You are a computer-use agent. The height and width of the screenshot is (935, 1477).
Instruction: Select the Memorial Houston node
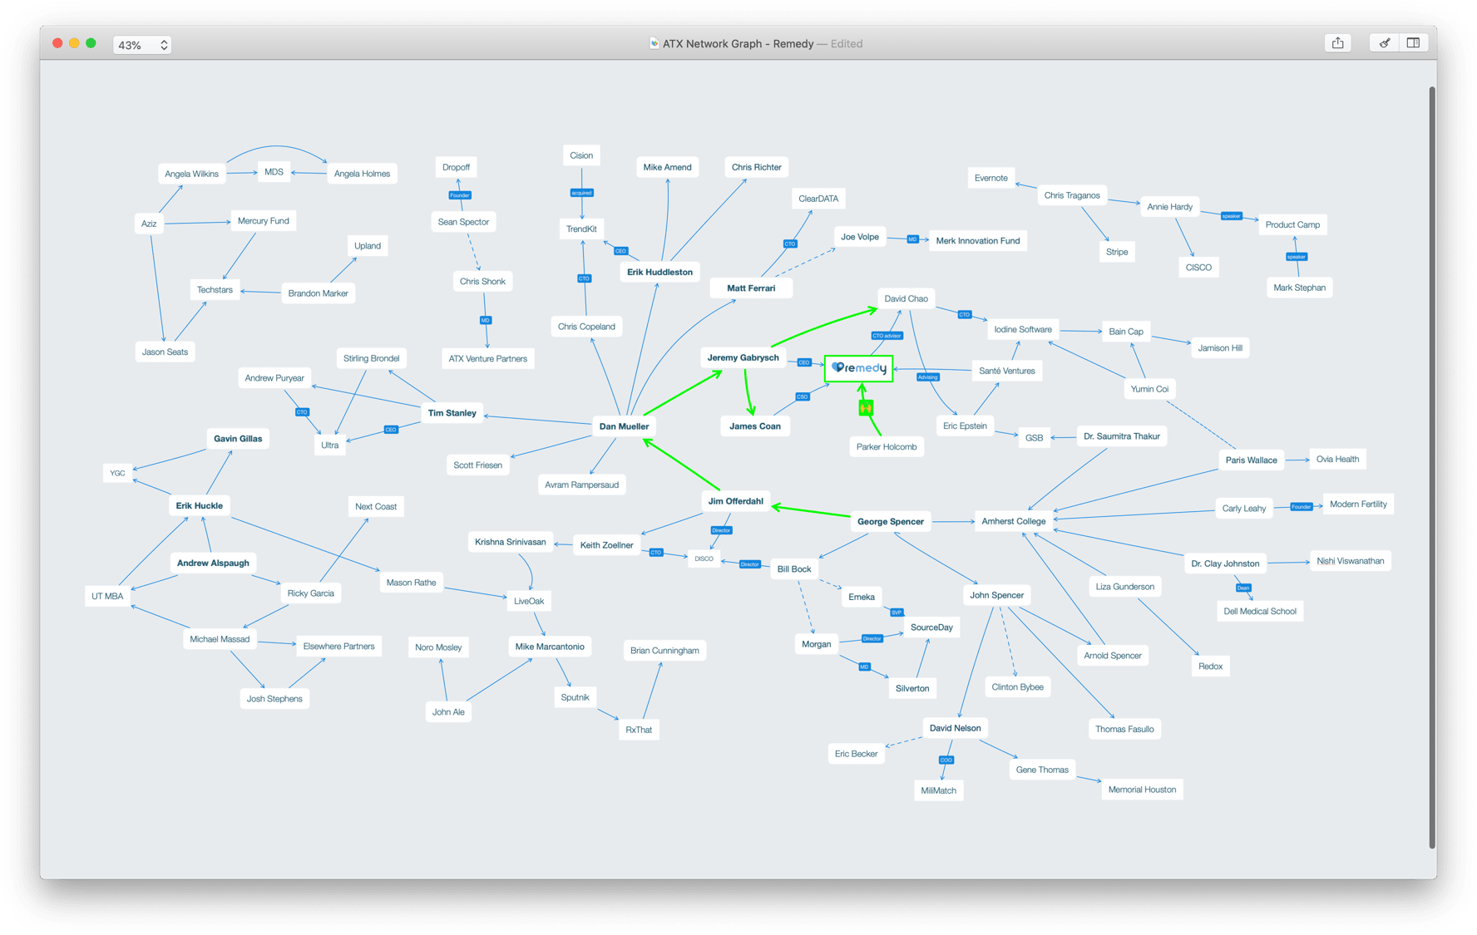tap(1142, 790)
